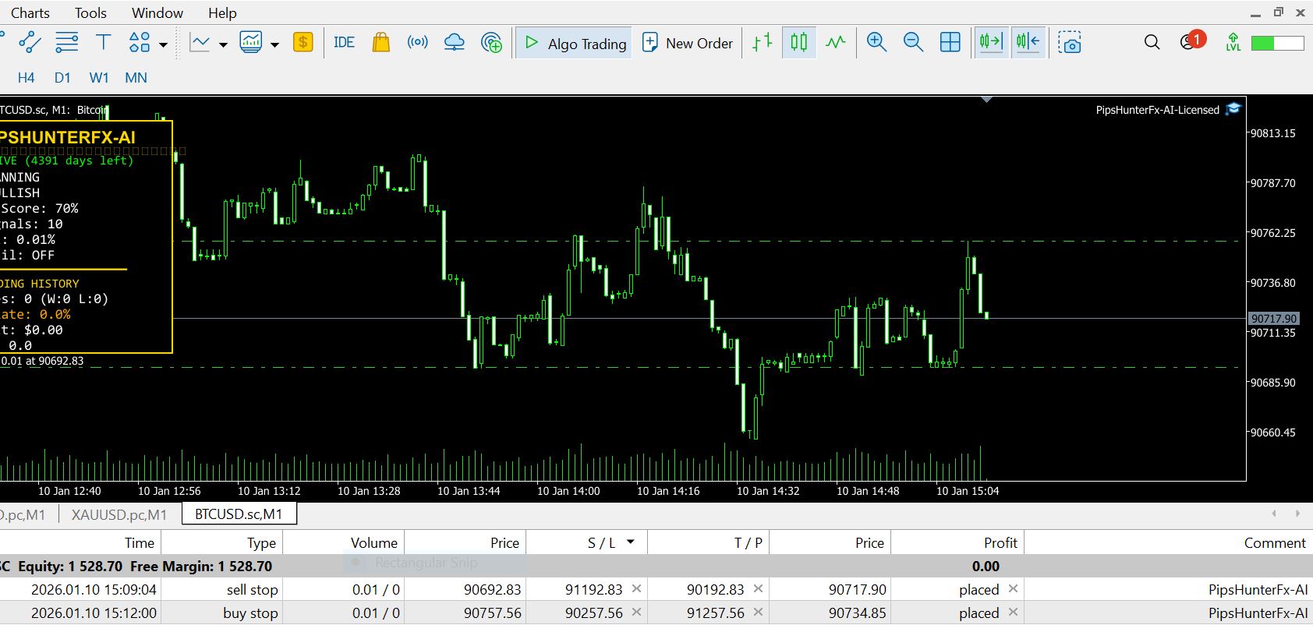Cancel the sell stop pending order

tap(1013, 589)
